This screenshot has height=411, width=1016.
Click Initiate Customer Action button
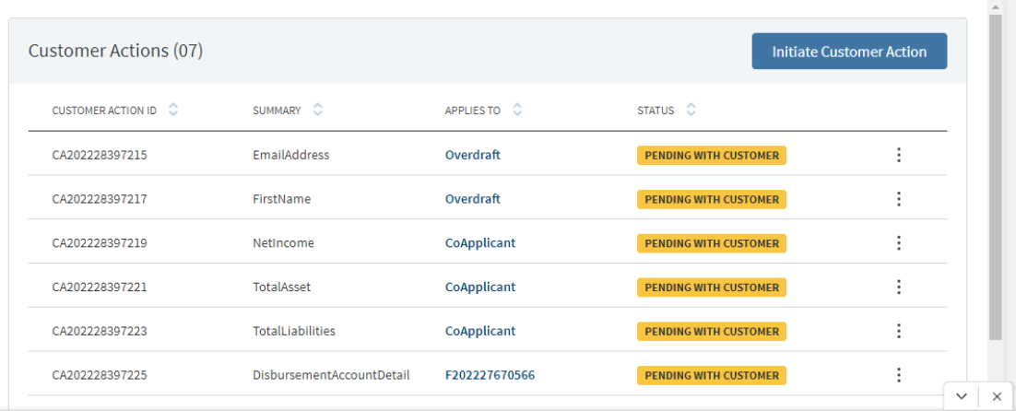(849, 51)
